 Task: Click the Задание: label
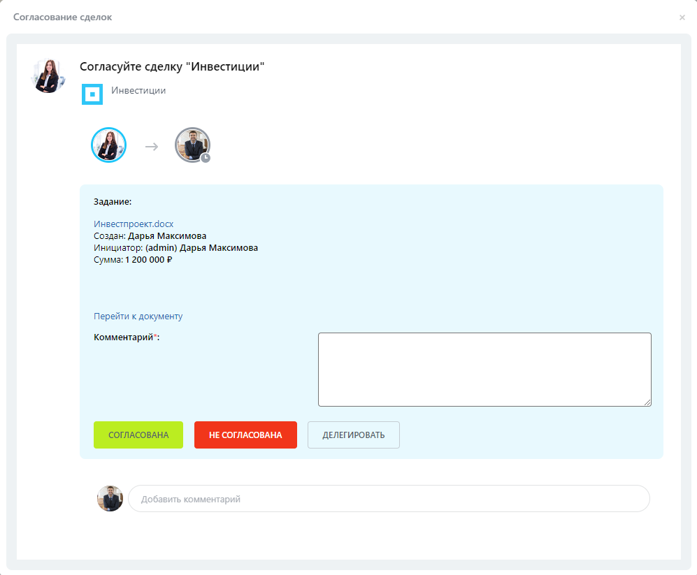pos(113,202)
